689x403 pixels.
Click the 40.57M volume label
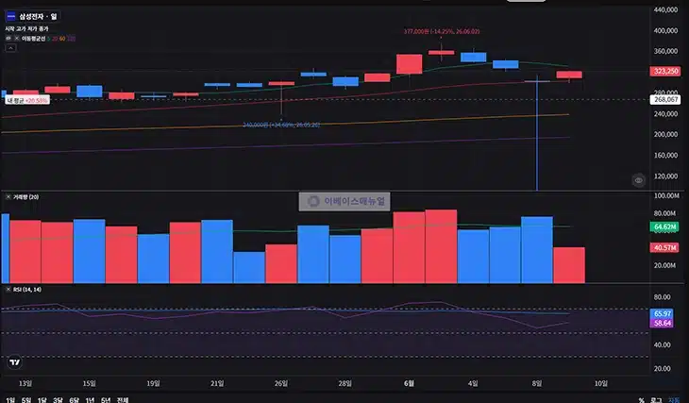coord(664,248)
